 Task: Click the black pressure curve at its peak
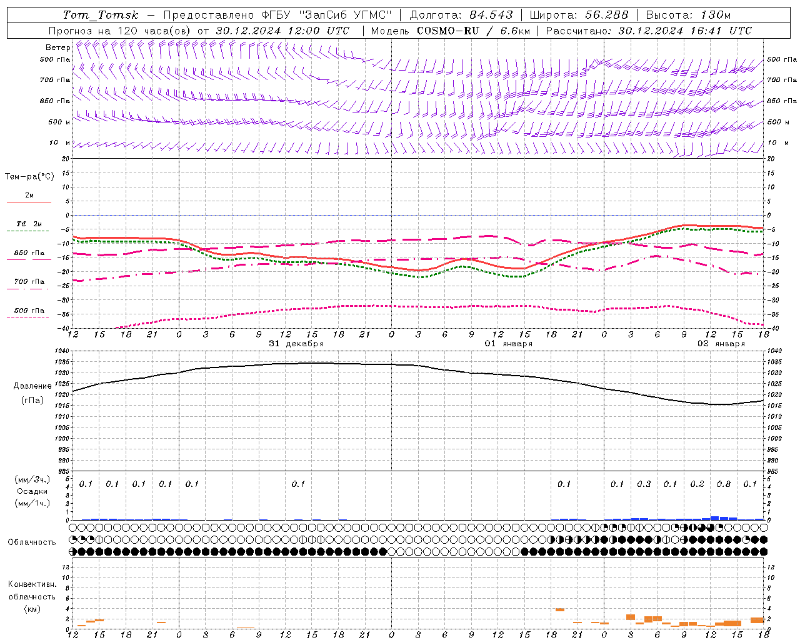point(316,363)
